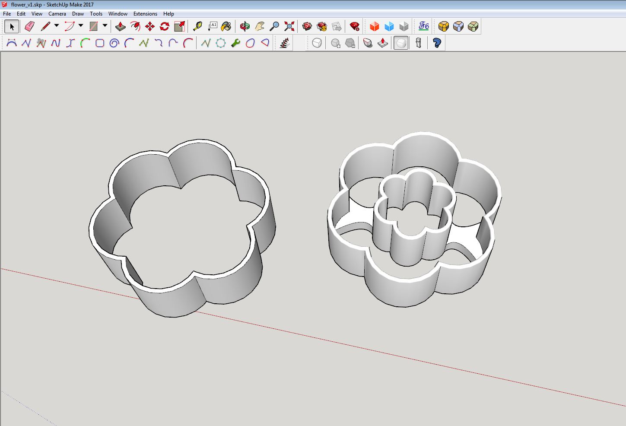Select the Rectangle shape tool

(x=93, y=27)
